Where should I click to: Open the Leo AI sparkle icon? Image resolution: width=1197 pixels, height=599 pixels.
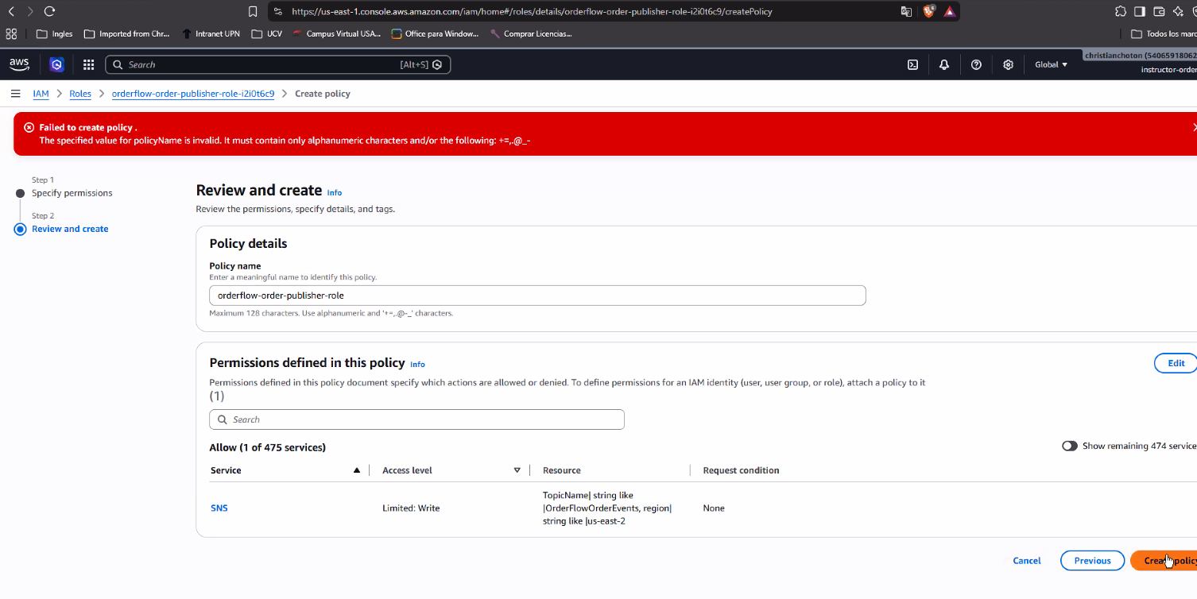pyautogui.click(x=1178, y=12)
